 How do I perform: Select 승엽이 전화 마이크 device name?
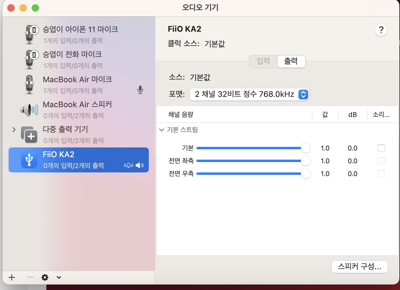pyautogui.click(x=72, y=54)
